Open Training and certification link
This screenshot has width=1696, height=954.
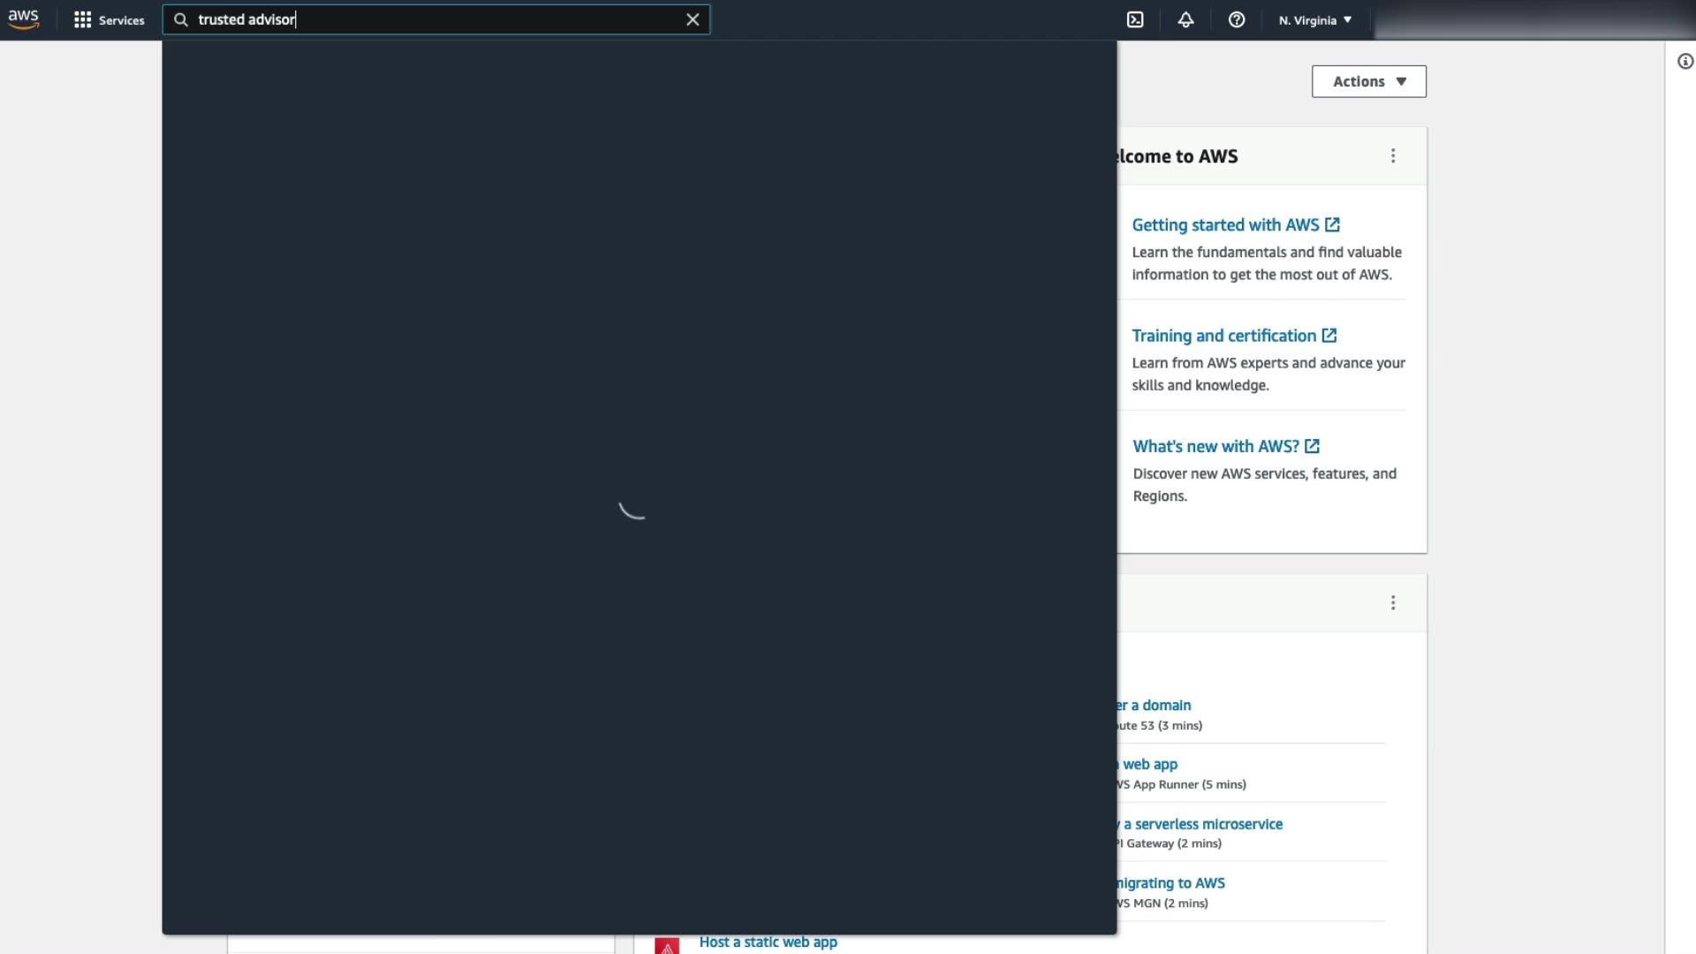pyautogui.click(x=1223, y=336)
